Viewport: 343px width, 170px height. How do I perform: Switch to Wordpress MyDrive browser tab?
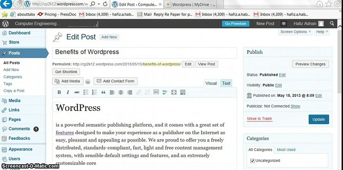(x=191, y=4)
